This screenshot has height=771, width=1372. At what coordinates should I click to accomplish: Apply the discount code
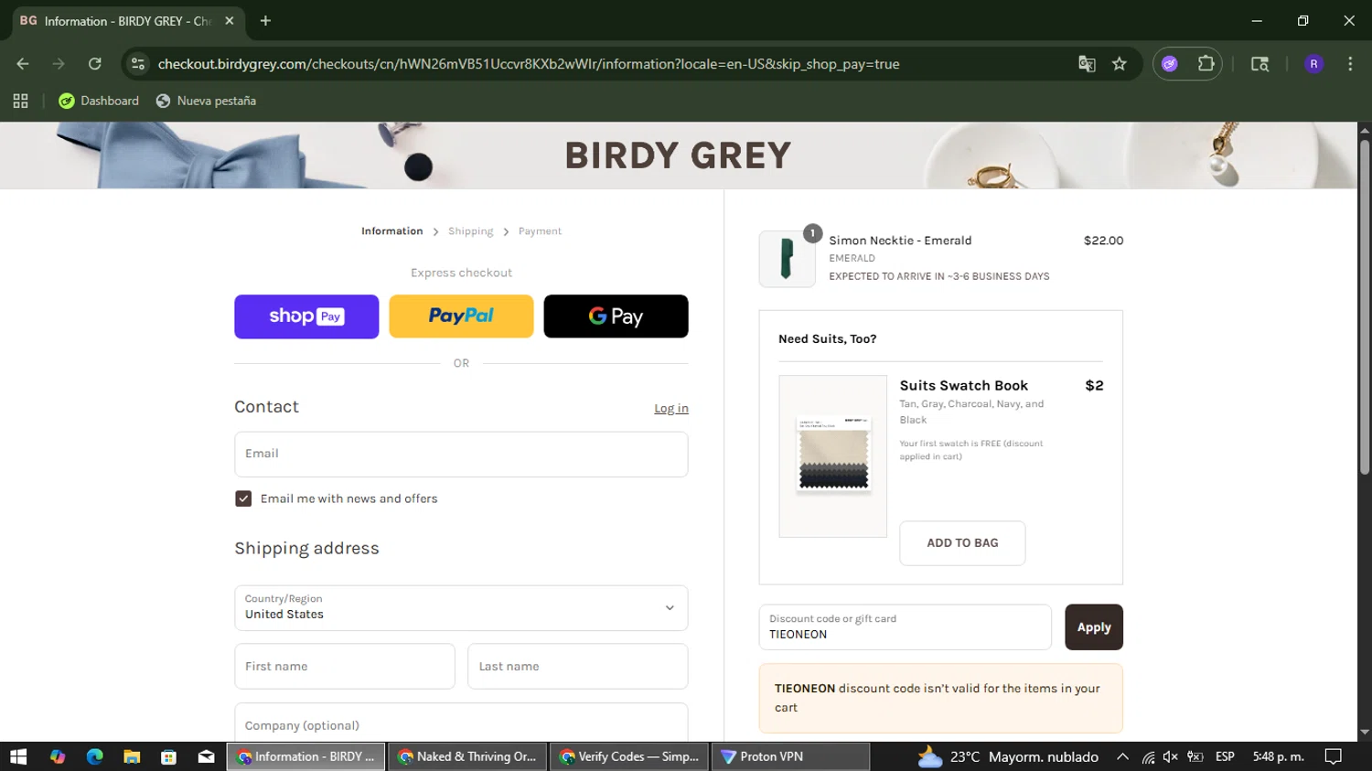(1094, 627)
